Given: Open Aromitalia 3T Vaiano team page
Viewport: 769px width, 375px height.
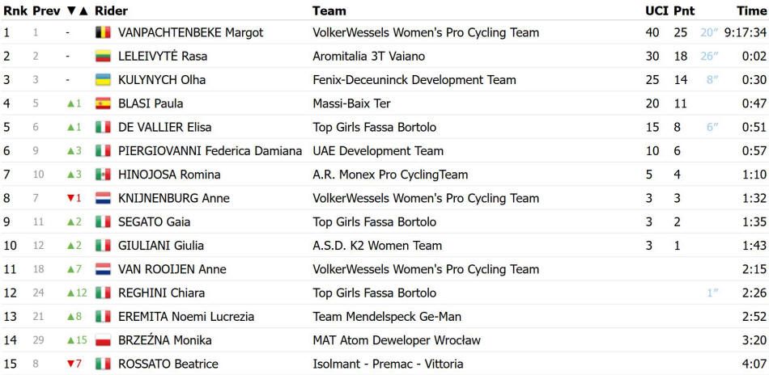Looking at the screenshot, I should coord(369,57).
